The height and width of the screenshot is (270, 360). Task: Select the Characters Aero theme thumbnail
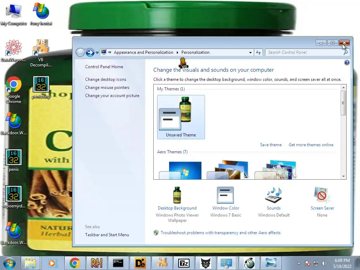(276, 170)
